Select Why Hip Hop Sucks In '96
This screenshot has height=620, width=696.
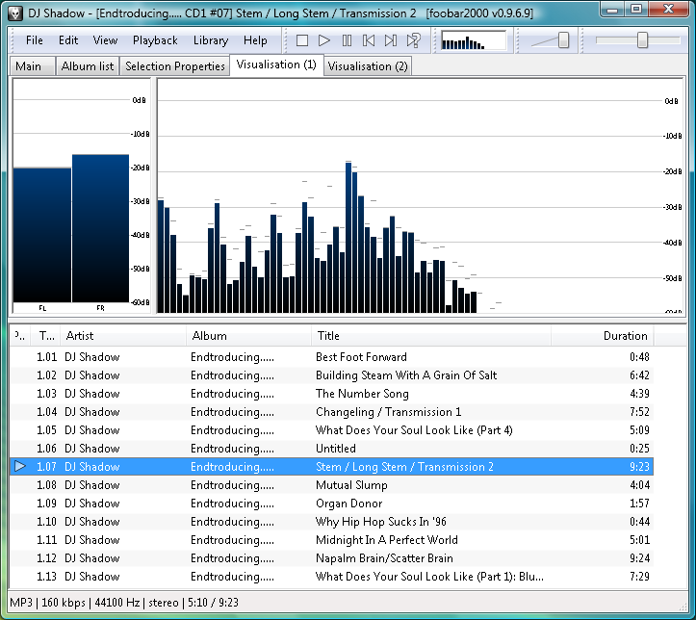(x=331, y=522)
